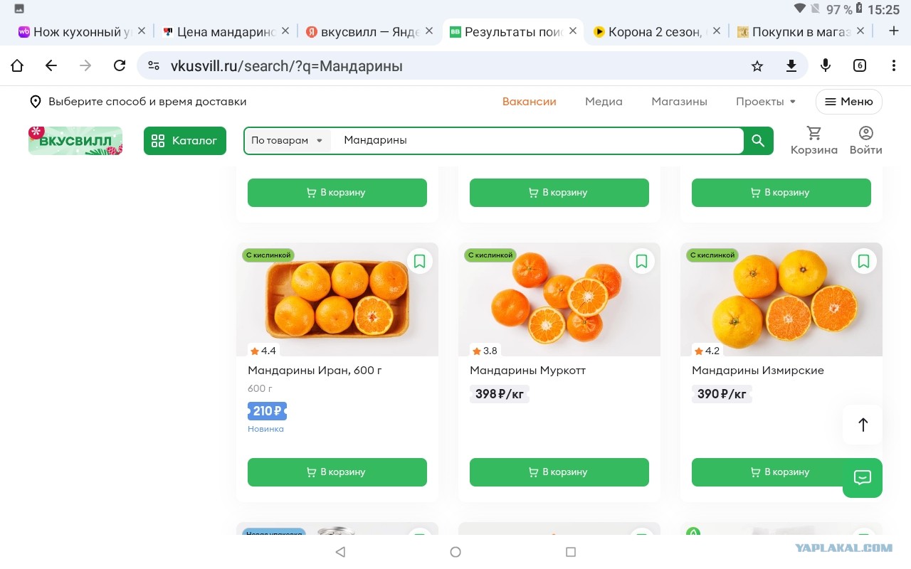Expand the По товарам search dropdown

click(x=288, y=141)
